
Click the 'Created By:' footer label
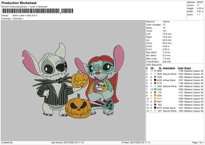7,142
